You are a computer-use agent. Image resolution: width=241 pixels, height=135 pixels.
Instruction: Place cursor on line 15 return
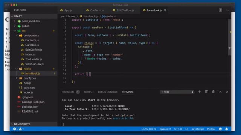point(79,74)
